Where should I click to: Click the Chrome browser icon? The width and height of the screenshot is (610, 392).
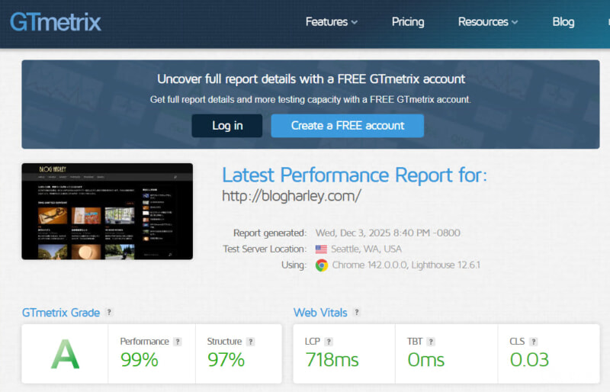point(322,265)
